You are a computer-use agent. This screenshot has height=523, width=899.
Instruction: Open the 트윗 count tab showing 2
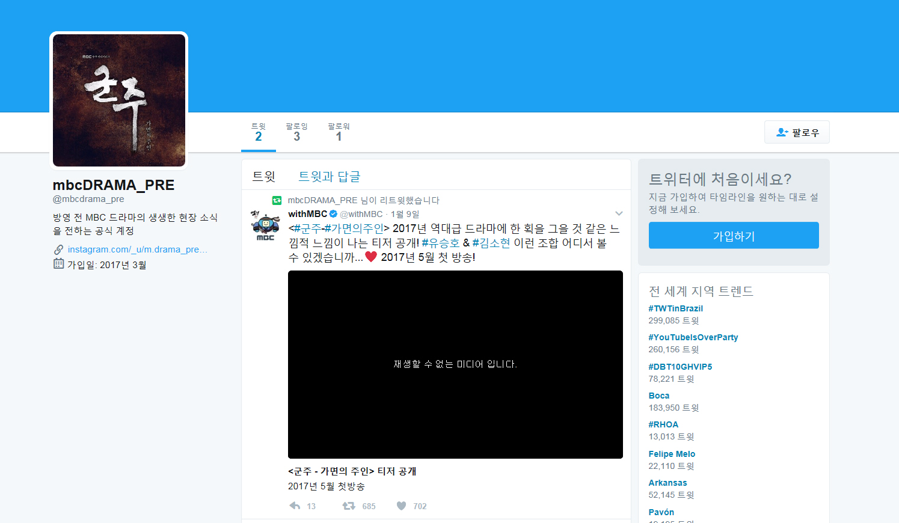point(259,133)
